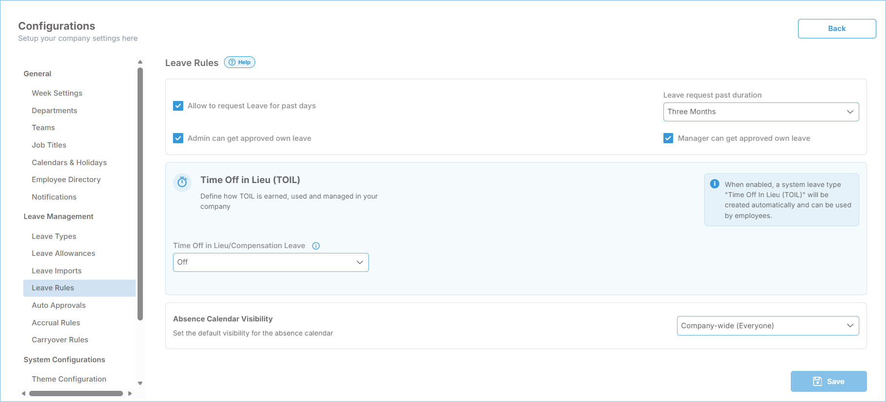Screen dimensions: 886x402
Task: Click the Time Off in Lieu (TOIL) title
Action: pos(250,180)
